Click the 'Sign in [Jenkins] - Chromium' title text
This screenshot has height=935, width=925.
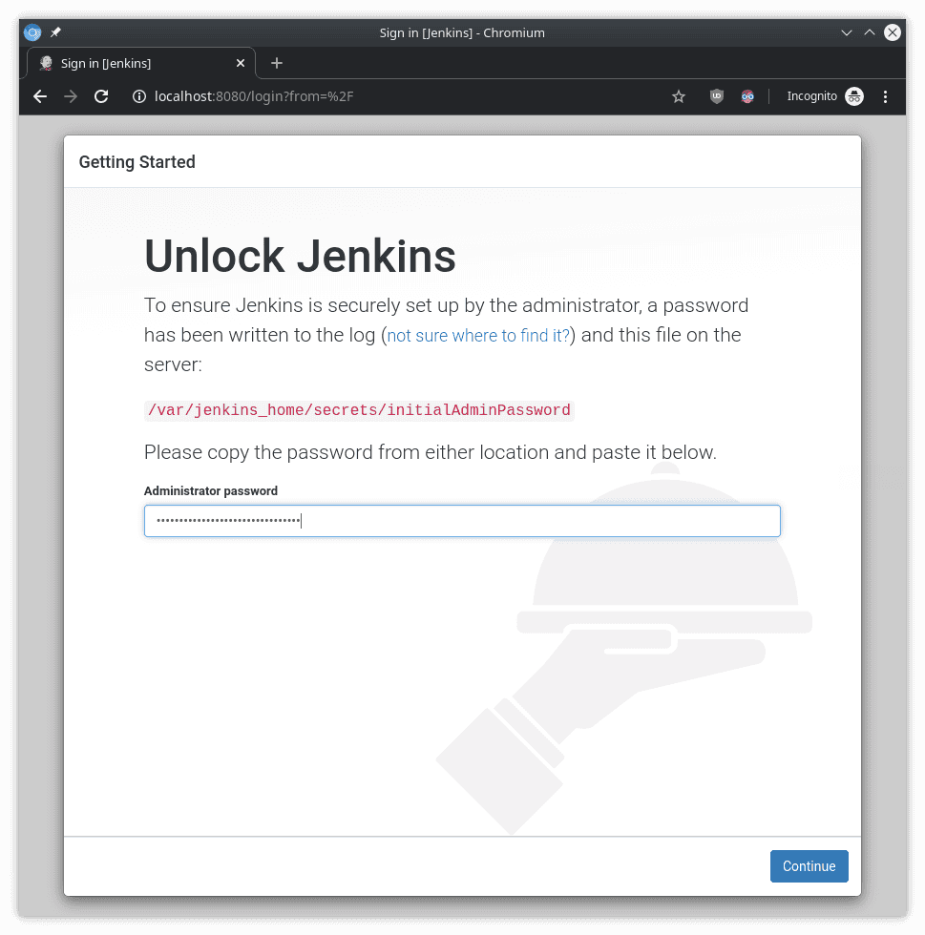tap(462, 32)
